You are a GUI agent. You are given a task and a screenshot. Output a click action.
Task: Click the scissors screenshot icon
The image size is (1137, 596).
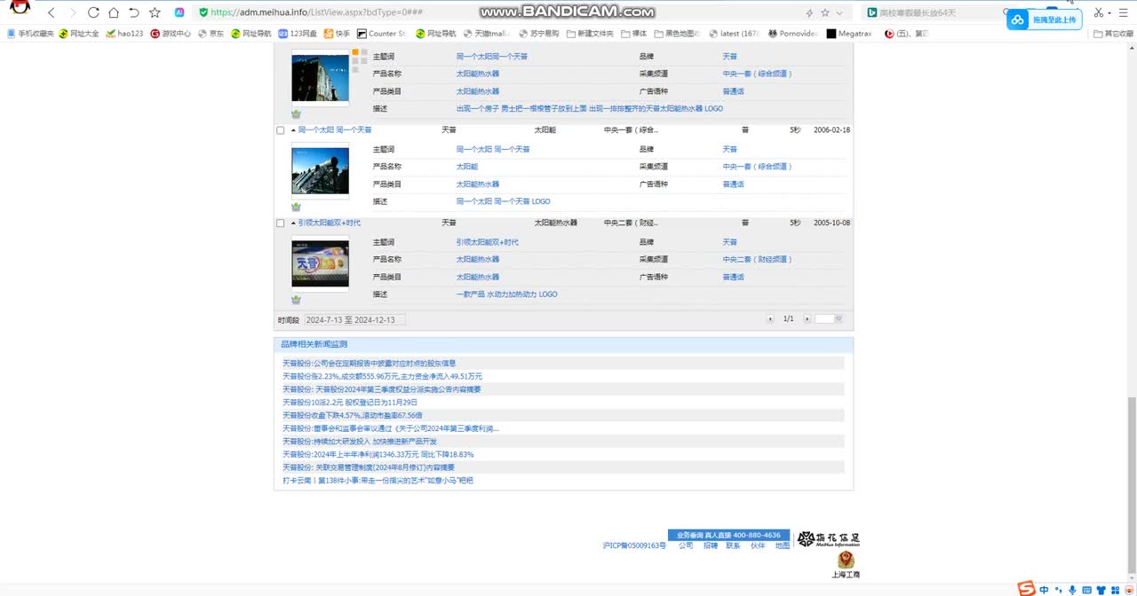tap(1100, 12)
